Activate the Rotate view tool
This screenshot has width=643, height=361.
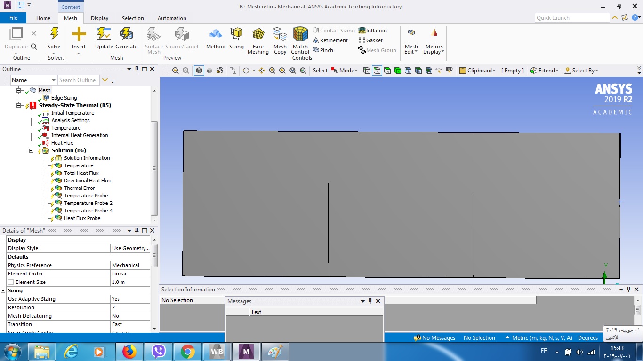[246, 71]
